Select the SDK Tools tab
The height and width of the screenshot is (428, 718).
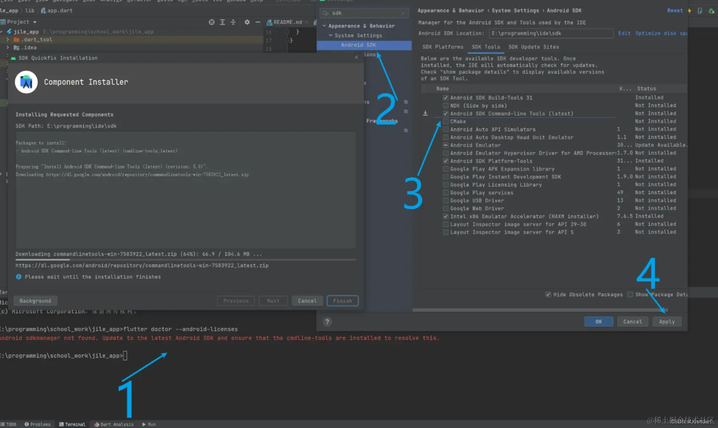[486, 47]
